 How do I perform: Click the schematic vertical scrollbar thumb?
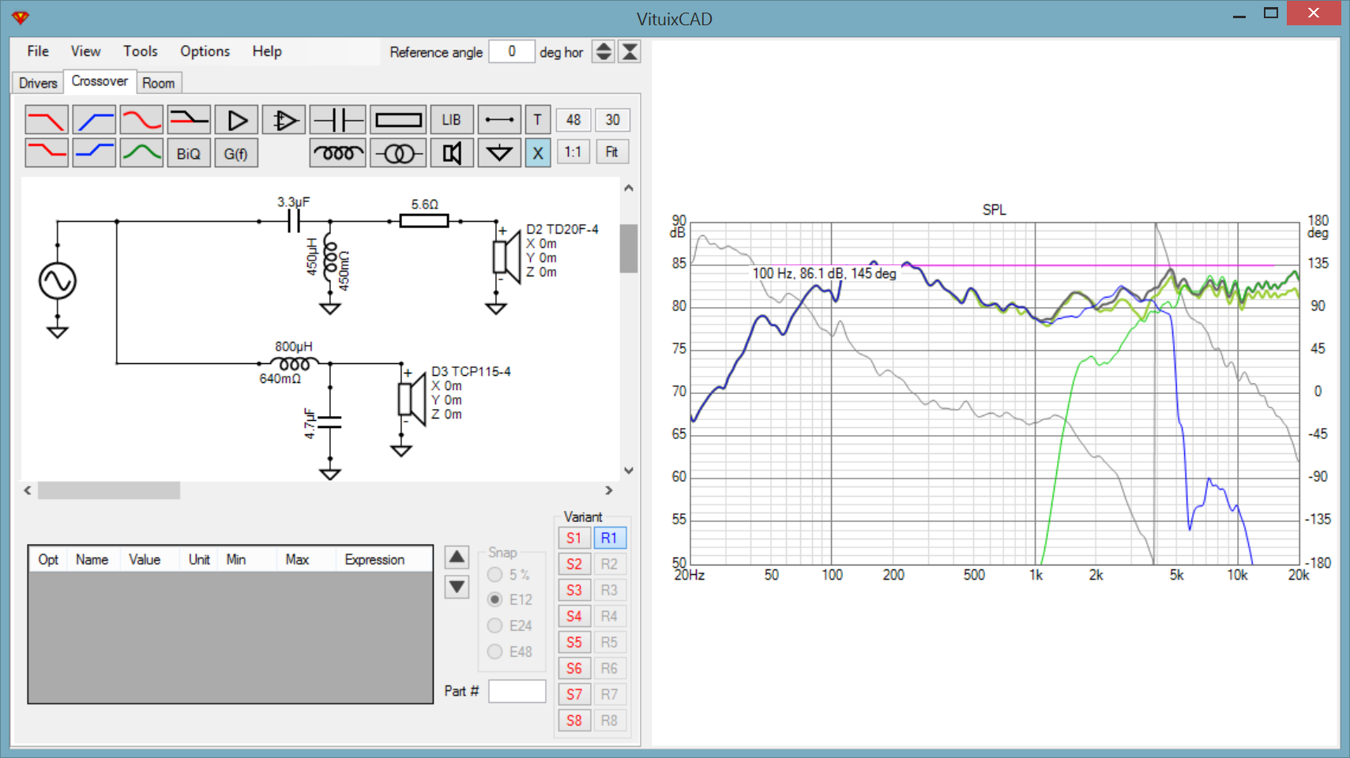629,248
